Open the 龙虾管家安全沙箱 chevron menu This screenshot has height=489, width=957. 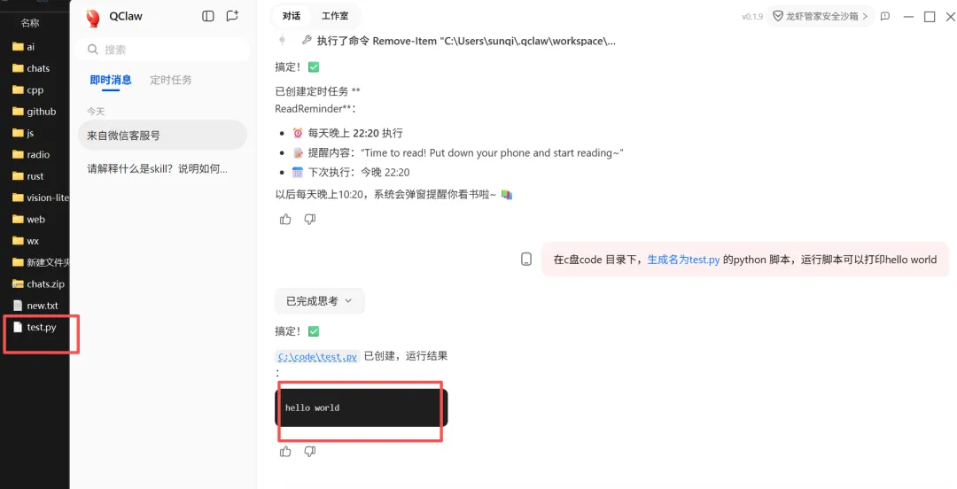pos(865,17)
